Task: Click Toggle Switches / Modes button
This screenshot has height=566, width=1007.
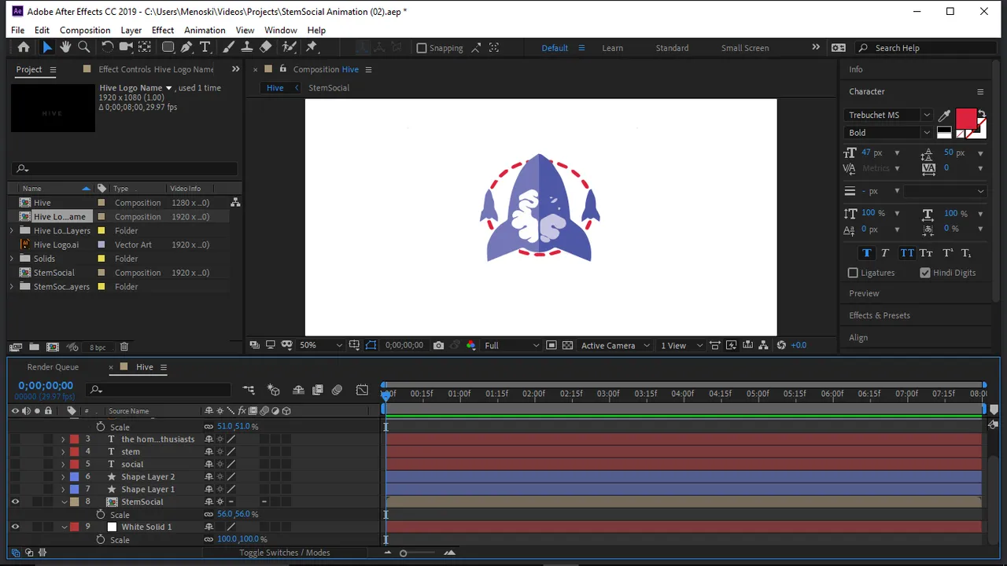Action: [x=285, y=553]
